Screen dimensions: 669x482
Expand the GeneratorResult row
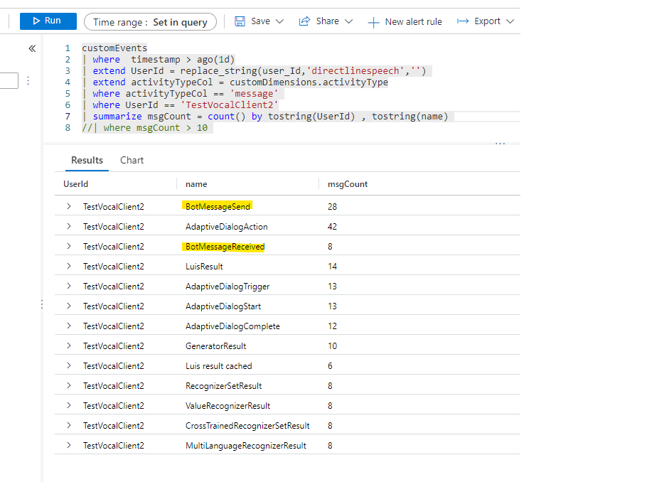[x=69, y=346]
